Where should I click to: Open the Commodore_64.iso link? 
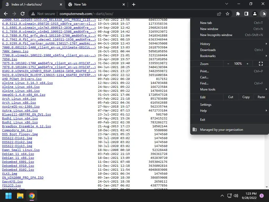(x=17, y=130)
